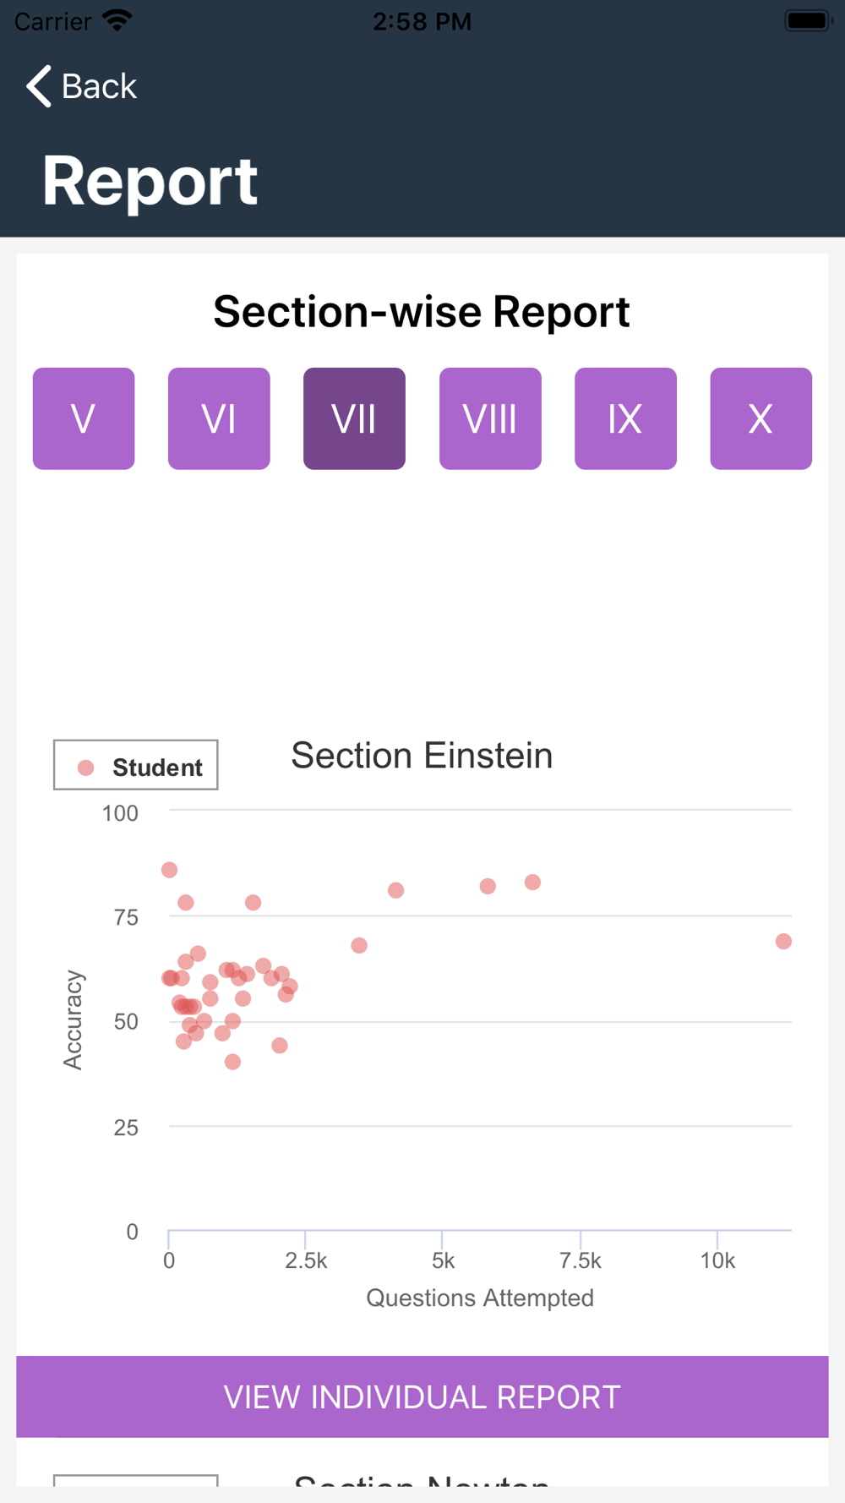Open View Individual Report button

point(422,1396)
